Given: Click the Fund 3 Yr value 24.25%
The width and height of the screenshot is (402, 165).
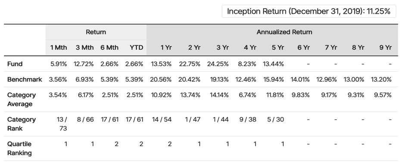Looking at the screenshot, I should (x=218, y=64).
